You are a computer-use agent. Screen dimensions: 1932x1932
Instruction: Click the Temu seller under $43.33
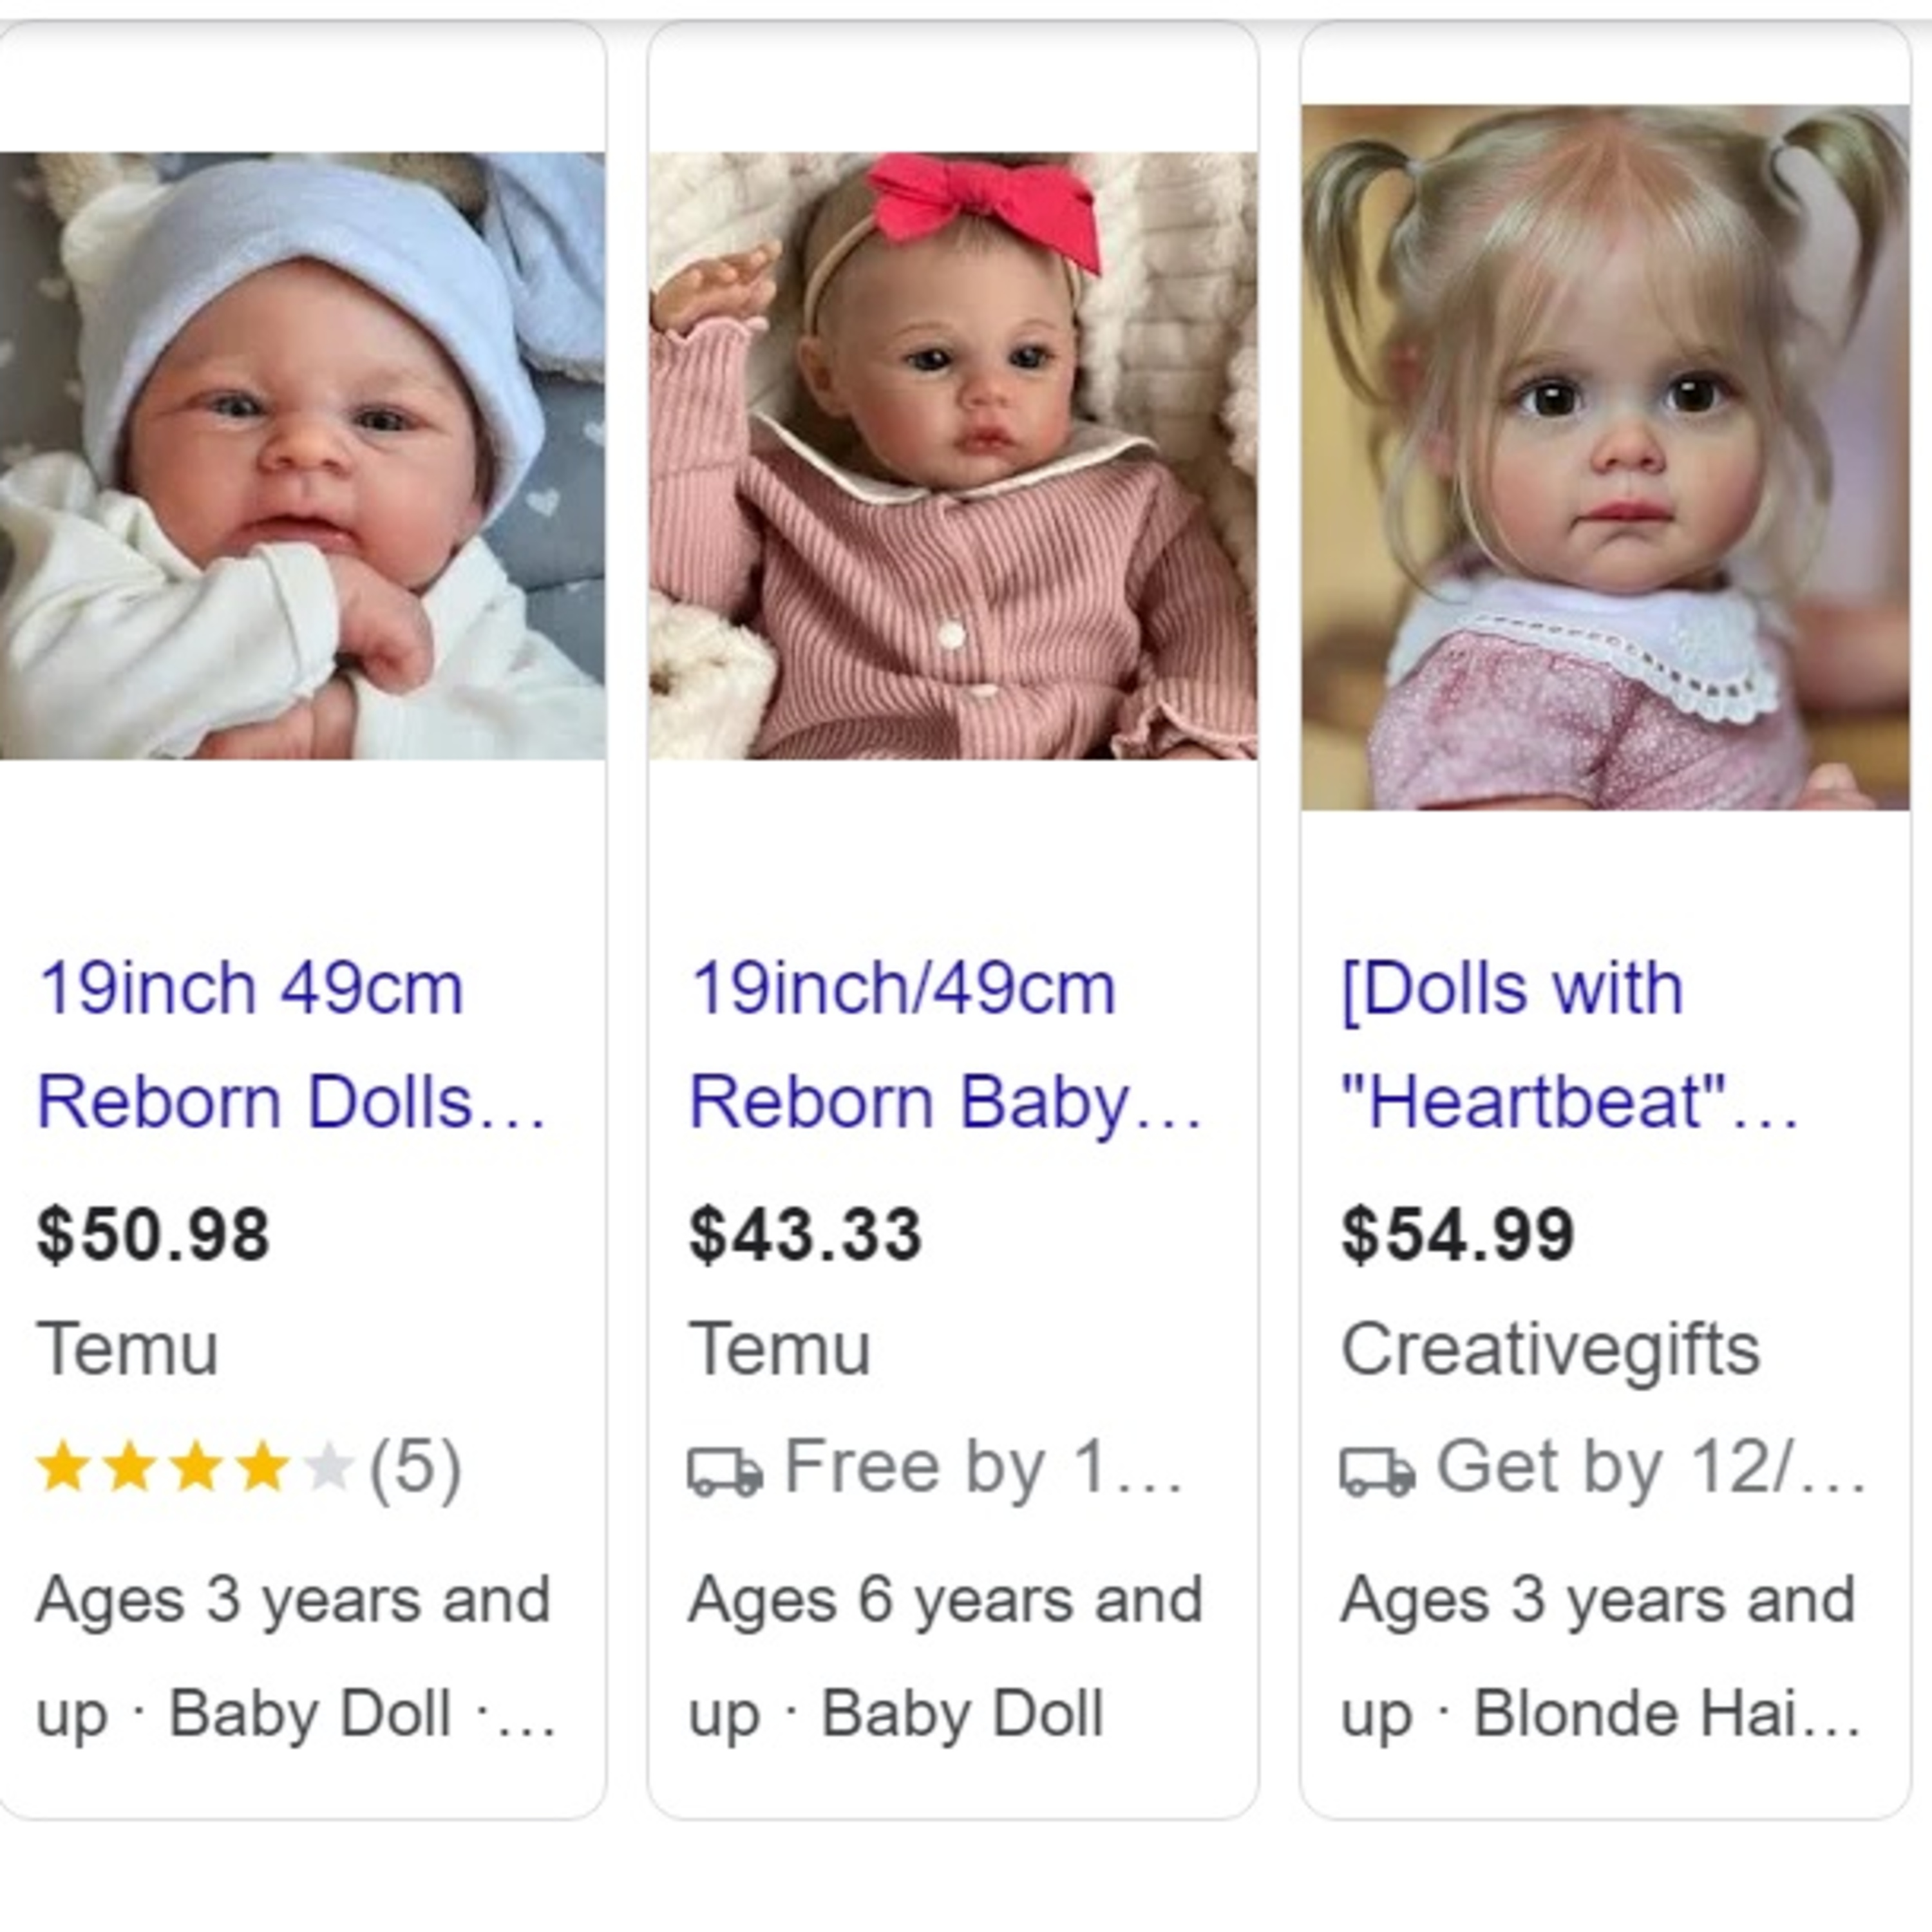click(x=779, y=1349)
